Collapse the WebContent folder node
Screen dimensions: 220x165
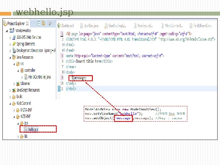pyautogui.click(x=10, y=104)
